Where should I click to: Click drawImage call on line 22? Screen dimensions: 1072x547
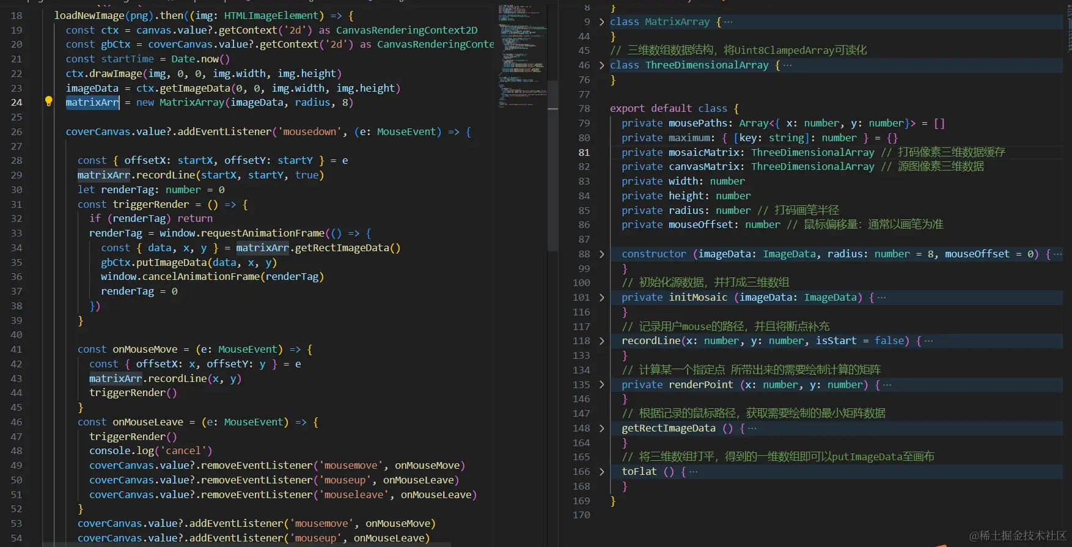coord(116,73)
